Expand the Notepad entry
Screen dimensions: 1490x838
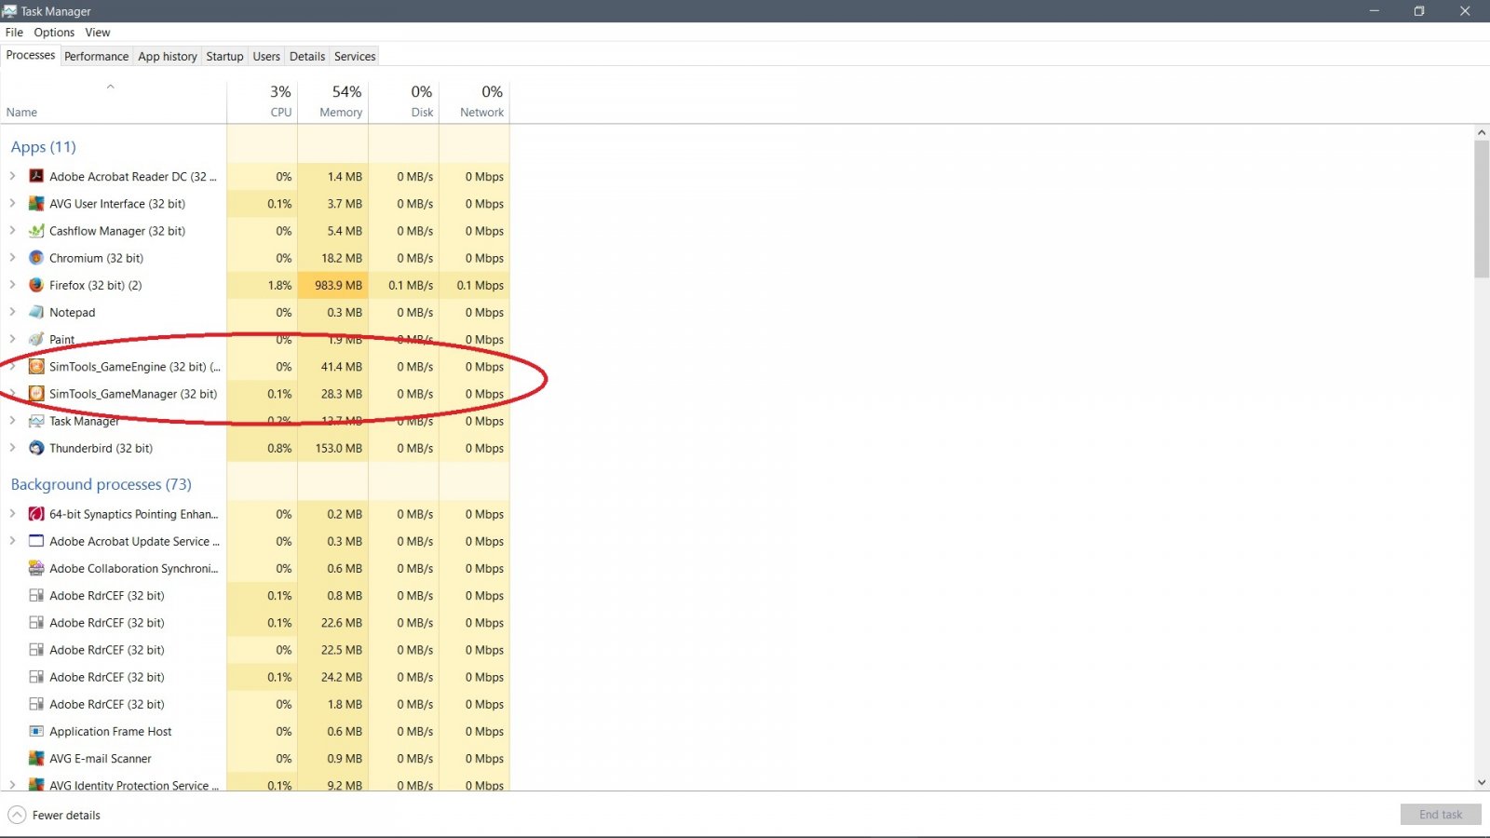[x=12, y=312]
